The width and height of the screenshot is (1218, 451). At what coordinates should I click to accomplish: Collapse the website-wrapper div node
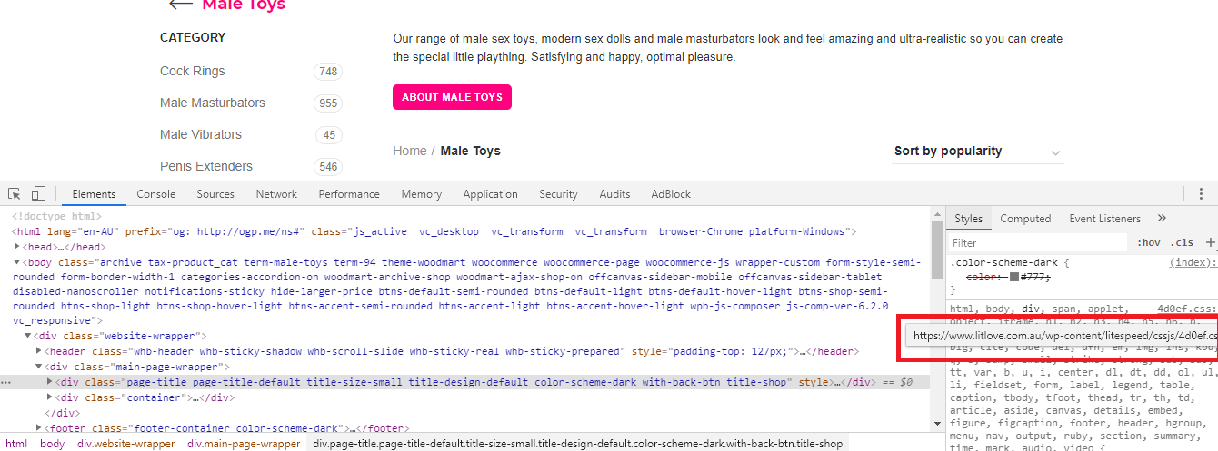(x=27, y=336)
